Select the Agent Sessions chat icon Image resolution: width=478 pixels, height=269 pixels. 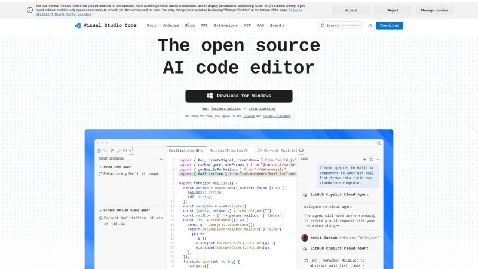tap(131, 151)
